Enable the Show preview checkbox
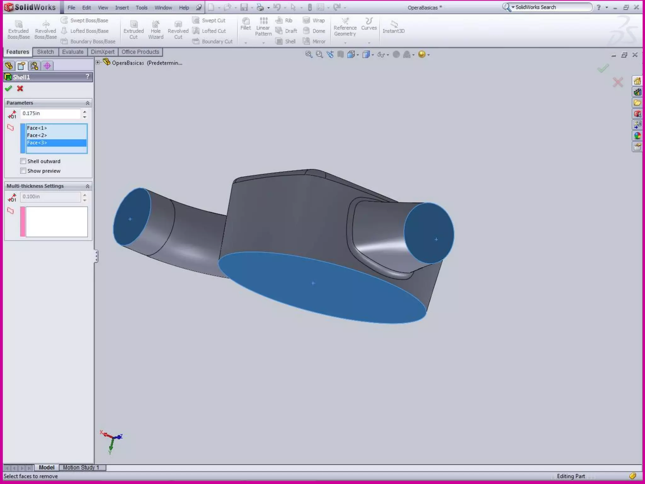645x484 pixels. 23,171
